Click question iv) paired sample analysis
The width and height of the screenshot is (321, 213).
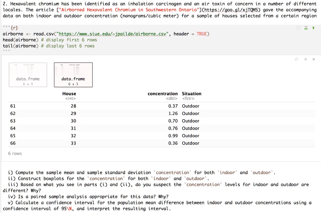click(x=88, y=197)
